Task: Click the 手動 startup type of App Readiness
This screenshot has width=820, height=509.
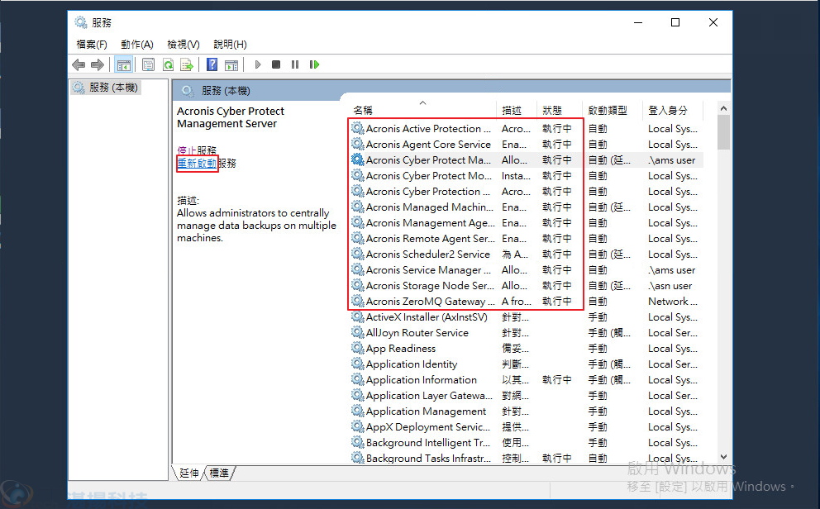Action: click(x=598, y=349)
